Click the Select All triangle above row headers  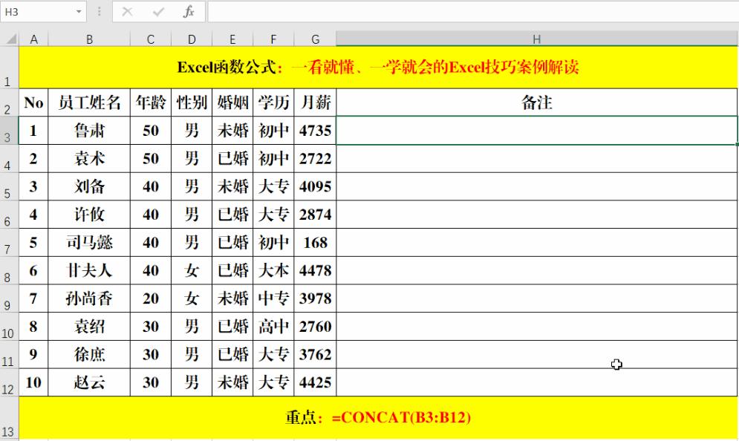point(9,39)
